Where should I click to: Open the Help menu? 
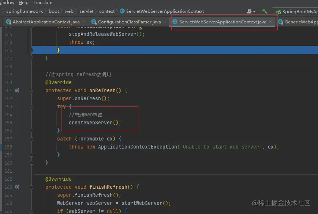pos(23,3)
